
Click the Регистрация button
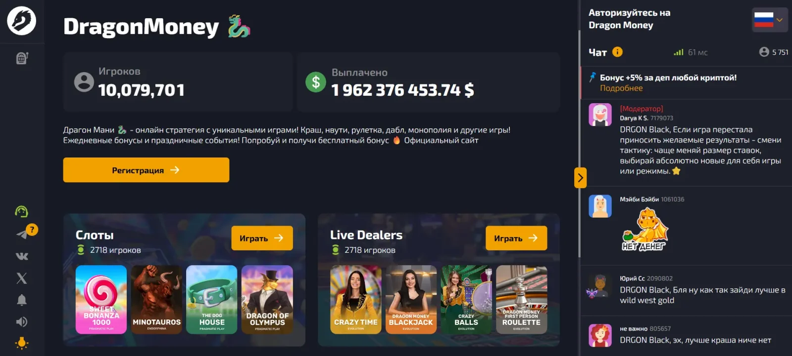pyautogui.click(x=146, y=170)
